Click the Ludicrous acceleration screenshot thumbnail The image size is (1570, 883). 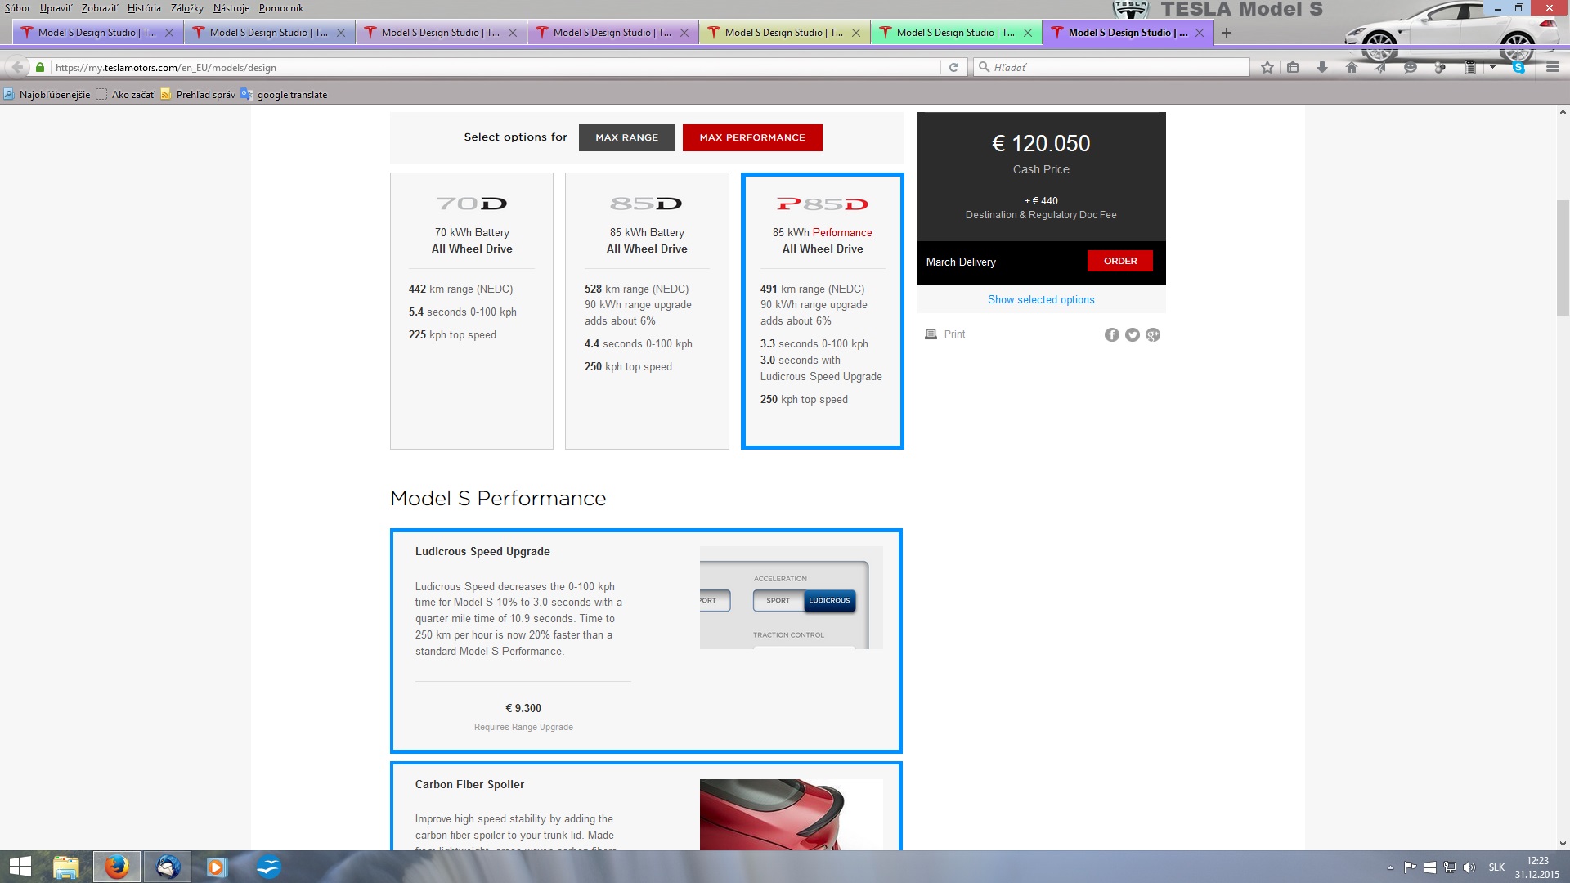click(792, 598)
